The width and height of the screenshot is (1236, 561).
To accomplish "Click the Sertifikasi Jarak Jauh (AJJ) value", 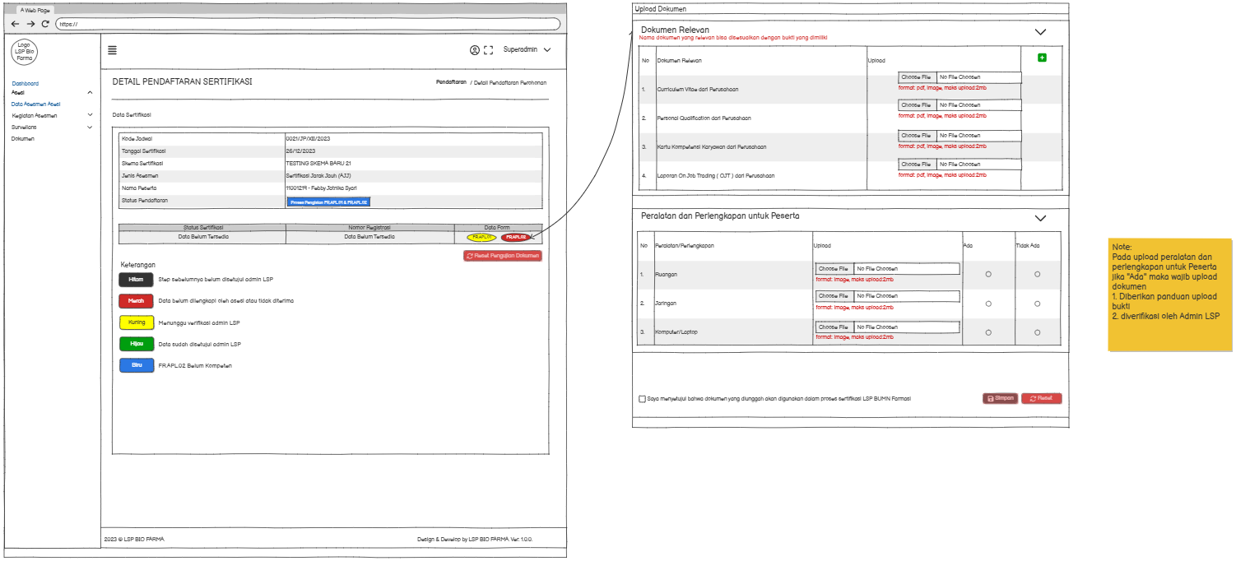I will (318, 176).
